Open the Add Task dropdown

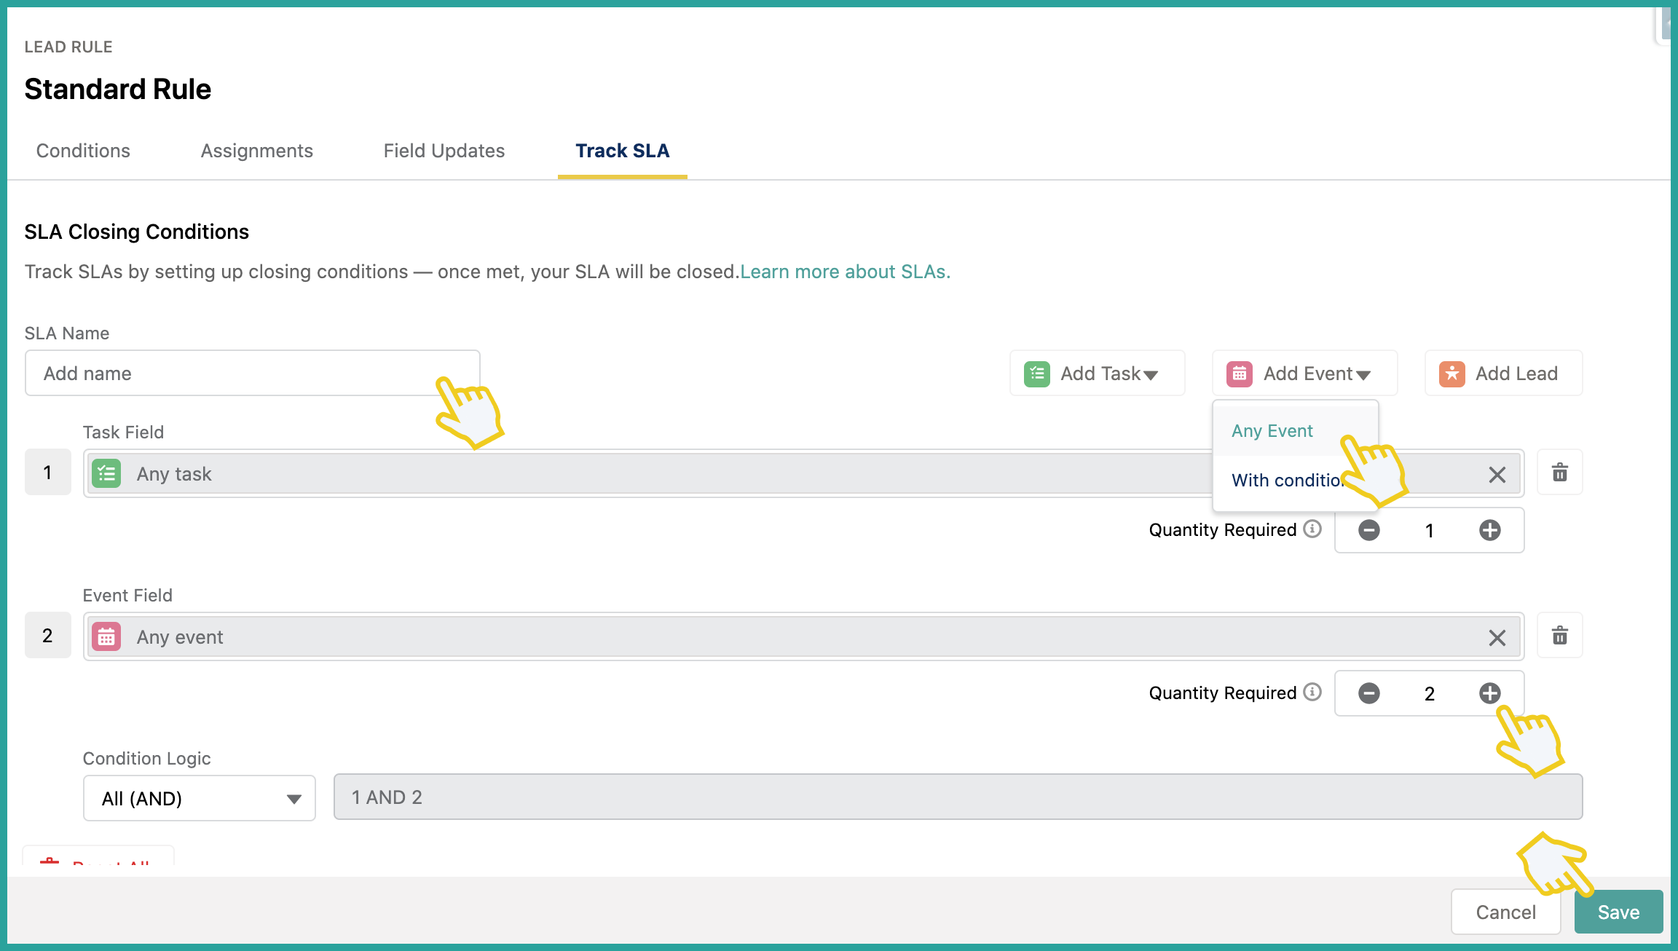pyautogui.click(x=1097, y=374)
